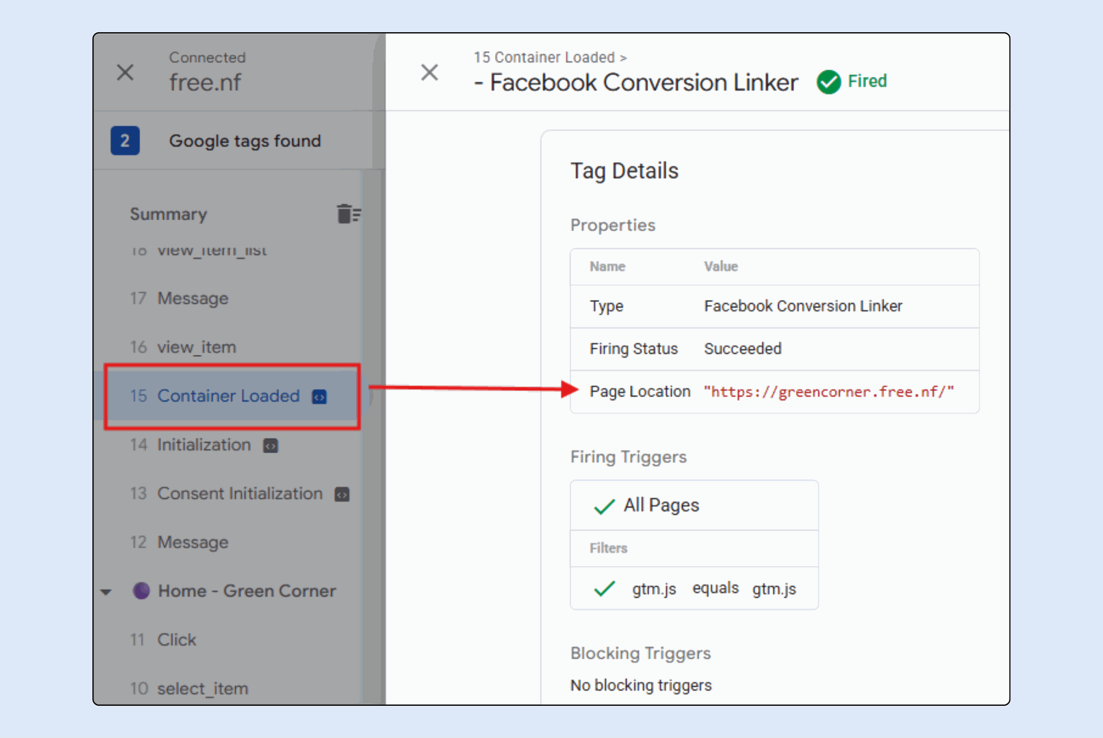1103x738 pixels.
Task: Select event 16 view_item
Action: click(x=196, y=347)
